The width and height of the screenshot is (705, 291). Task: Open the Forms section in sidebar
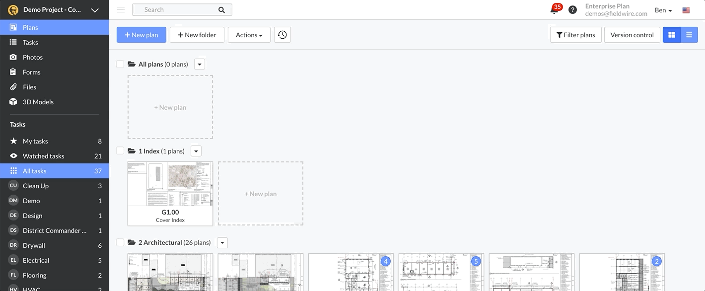point(31,72)
